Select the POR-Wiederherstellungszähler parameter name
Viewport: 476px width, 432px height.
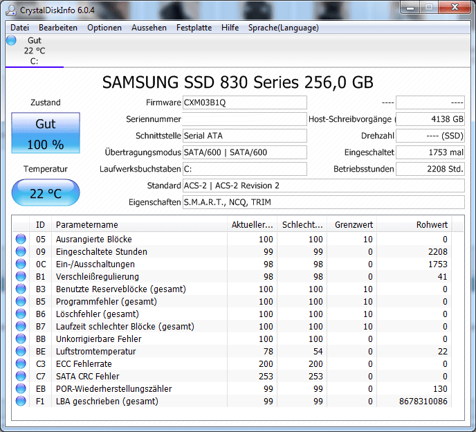point(114,389)
